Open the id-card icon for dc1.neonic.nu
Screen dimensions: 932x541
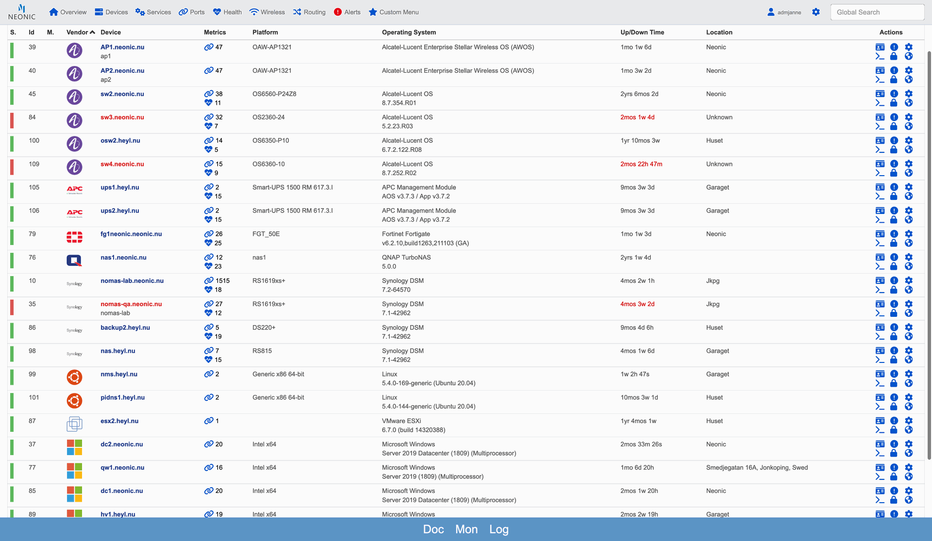coord(880,491)
